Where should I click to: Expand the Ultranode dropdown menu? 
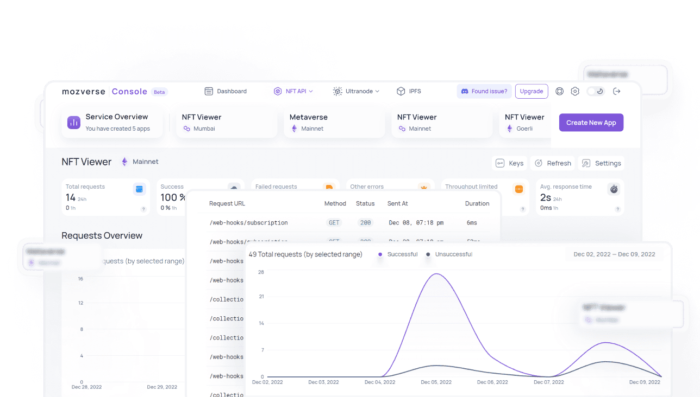pos(356,91)
